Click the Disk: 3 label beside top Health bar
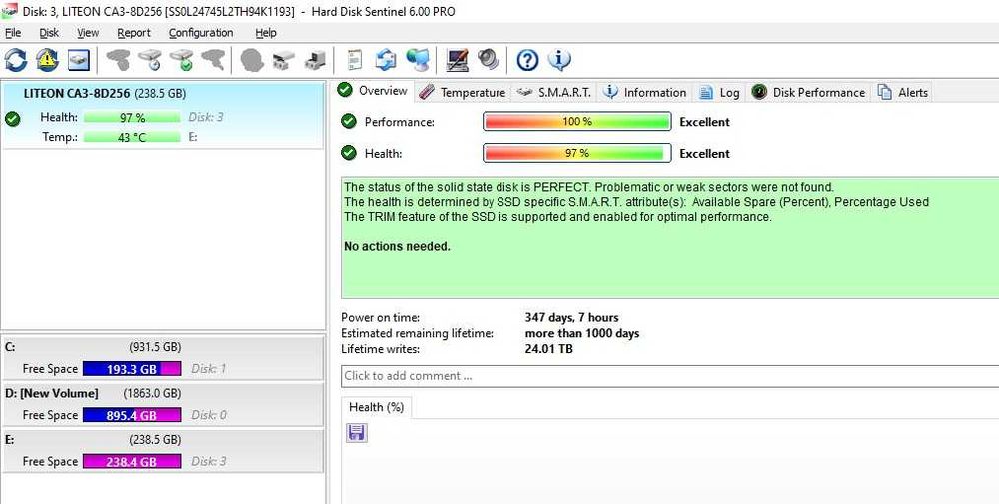The width and height of the screenshot is (999, 504). click(x=205, y=117)
